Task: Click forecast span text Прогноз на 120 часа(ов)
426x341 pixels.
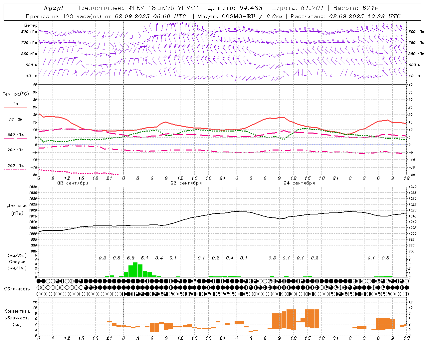Action: pyautogui.click(x=64, y=16)
